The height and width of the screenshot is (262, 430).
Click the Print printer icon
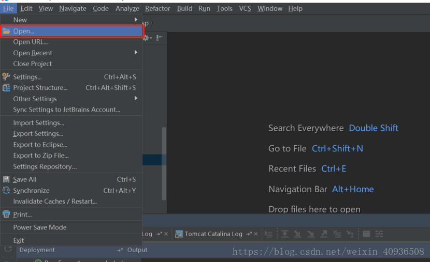tap(6, 214)
